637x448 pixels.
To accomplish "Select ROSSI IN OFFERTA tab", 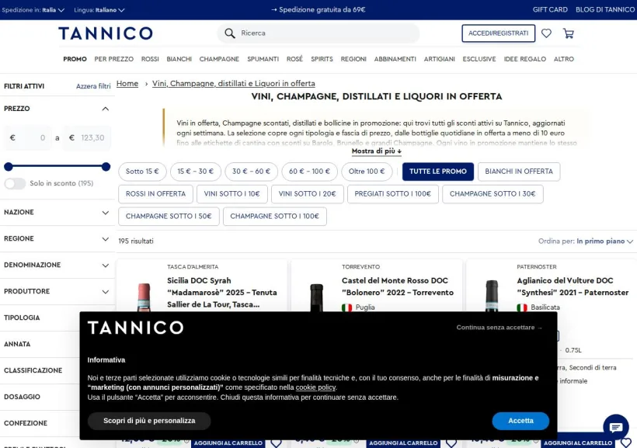I will (x=155, y=194).
